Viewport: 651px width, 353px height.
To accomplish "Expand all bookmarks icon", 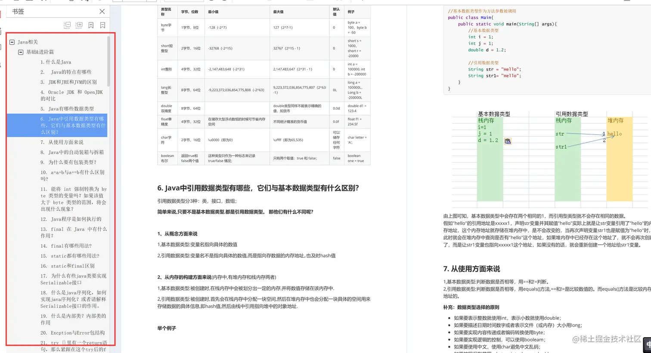I will coord(79,25).
